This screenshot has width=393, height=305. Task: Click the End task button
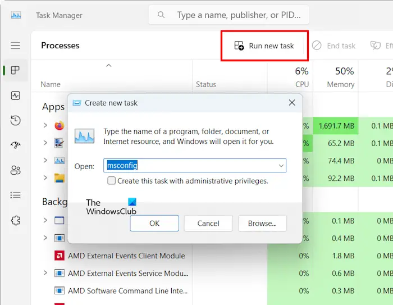pos(333,46)
